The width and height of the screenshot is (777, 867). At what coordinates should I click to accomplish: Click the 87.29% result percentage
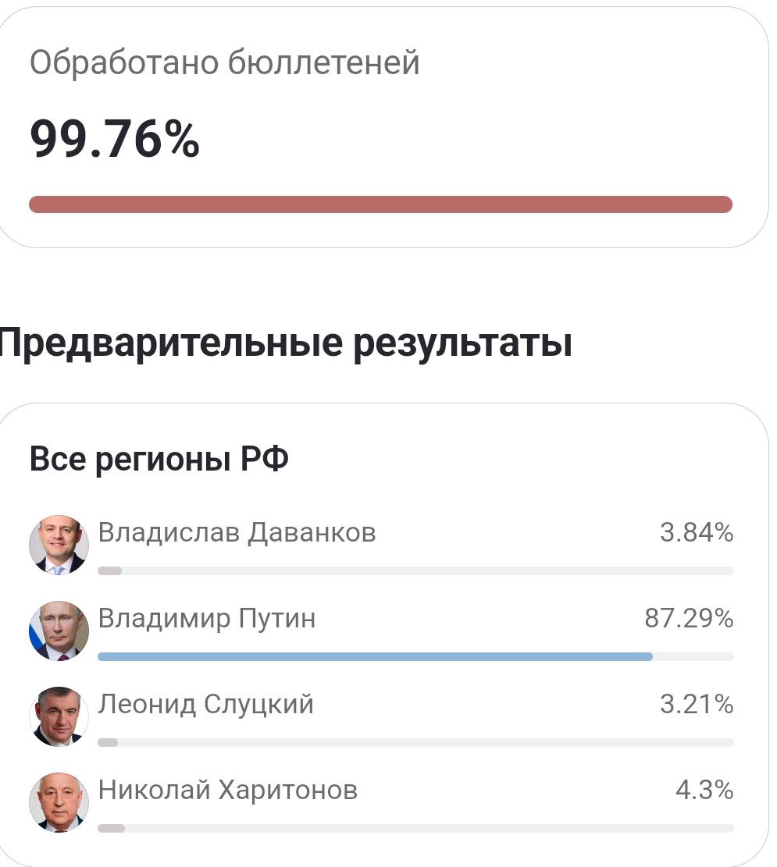pyautogui.click(x=689, y=618)
